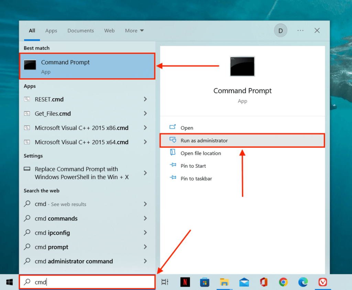Open Microsoft Office from the taskbar
Screen dimensions: 352x290
(x=264, y=282)
